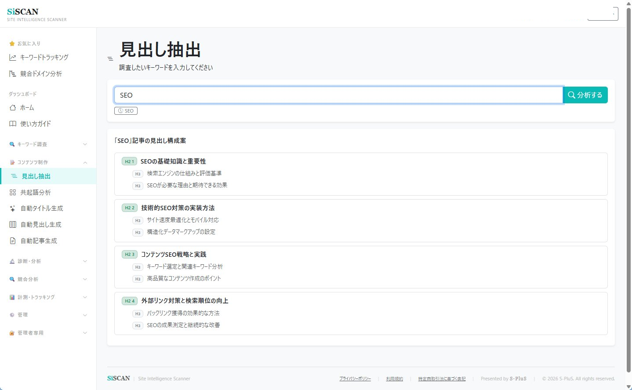The width and height of the screenshot is (632, 390).
Task: Expand the 管理 sidebar section
Action: coord(48,315)
